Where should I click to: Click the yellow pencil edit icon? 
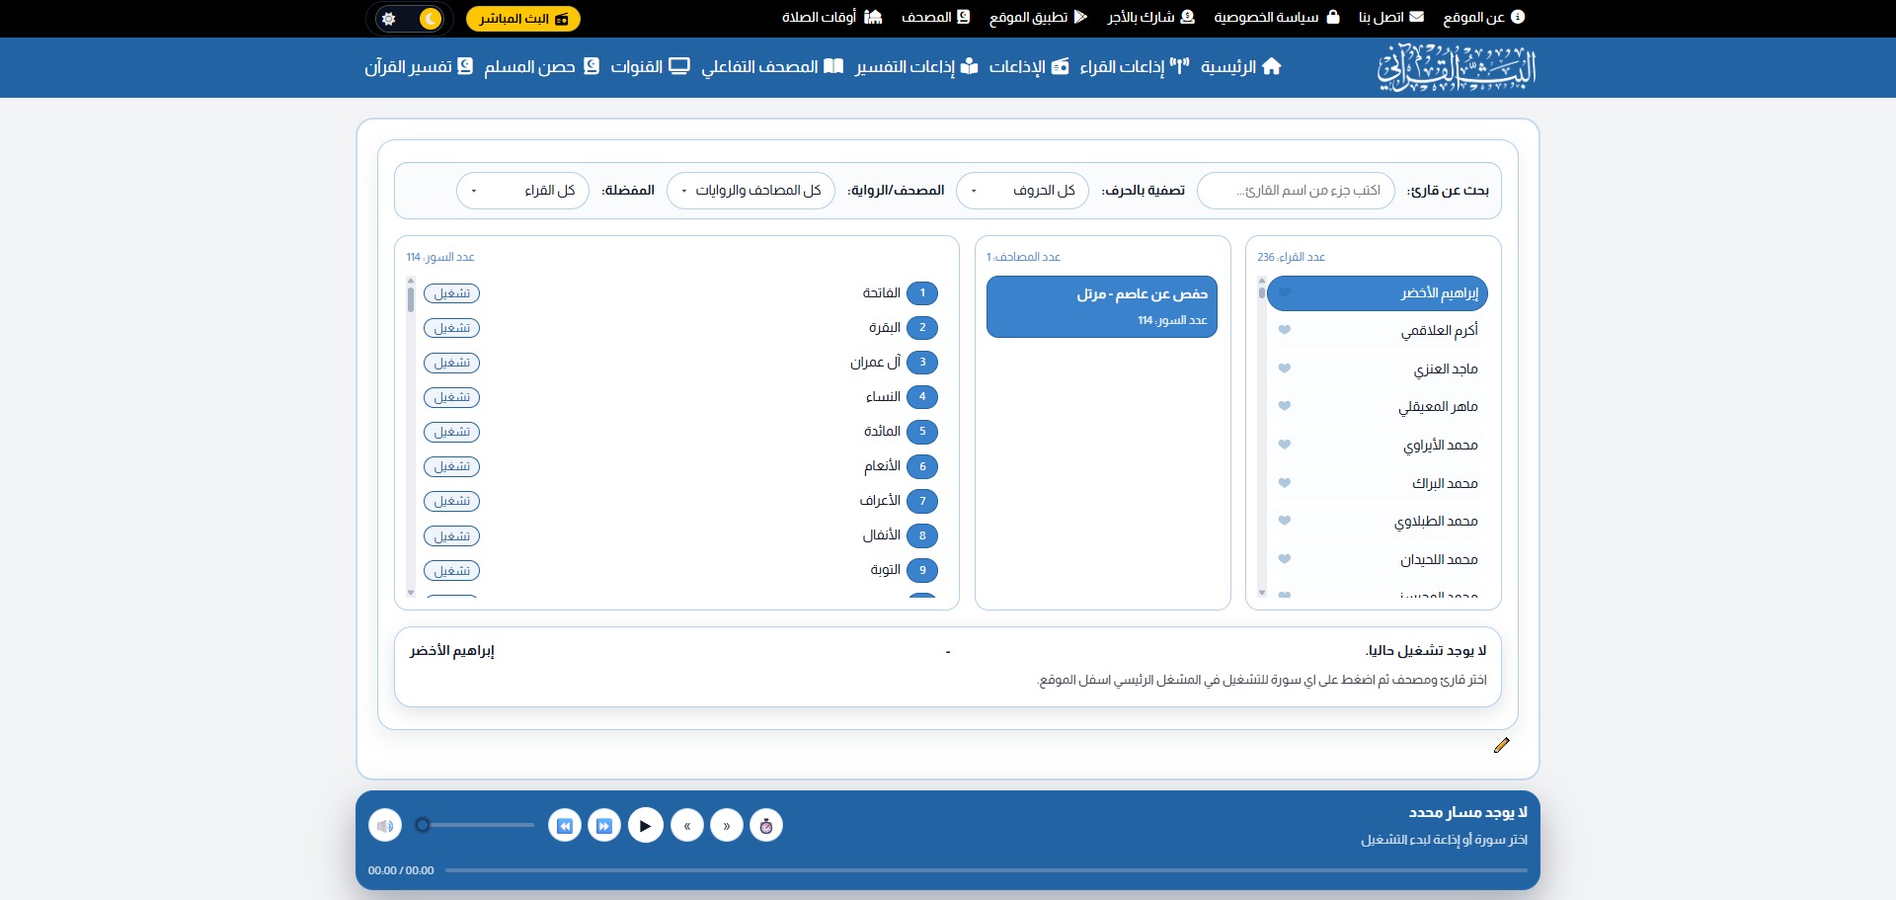point(1501,745)
